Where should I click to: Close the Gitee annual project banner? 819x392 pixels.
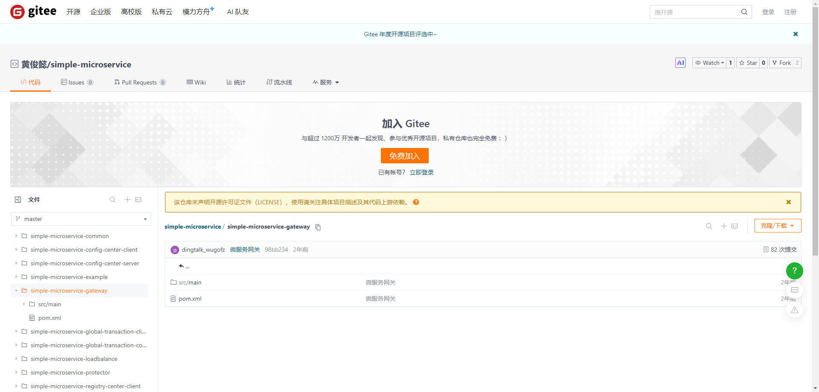(x=796, y=34)
